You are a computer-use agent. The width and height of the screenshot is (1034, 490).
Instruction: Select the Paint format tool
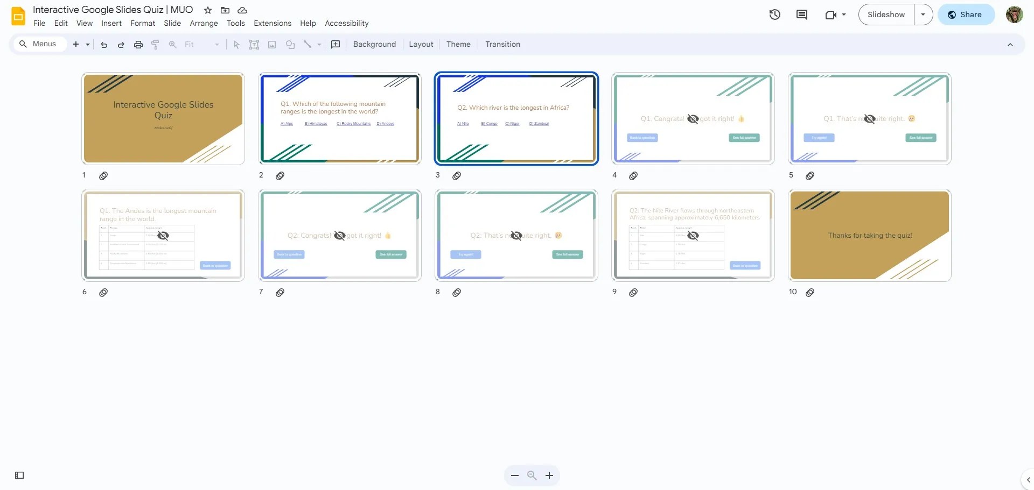[x=156, y=45]
